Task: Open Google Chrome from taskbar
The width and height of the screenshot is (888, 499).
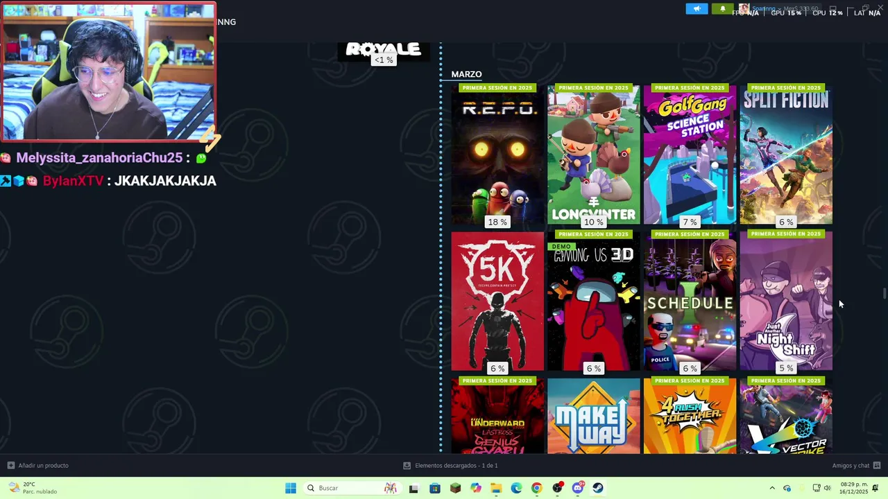Action: click(536, 488)
